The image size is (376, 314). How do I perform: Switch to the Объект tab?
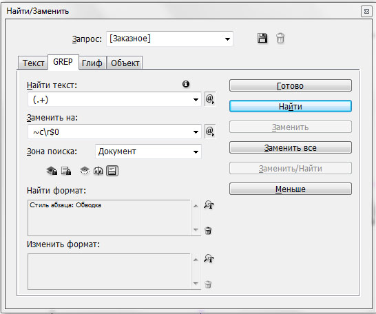pyautogui.click(x=125, y=63)
